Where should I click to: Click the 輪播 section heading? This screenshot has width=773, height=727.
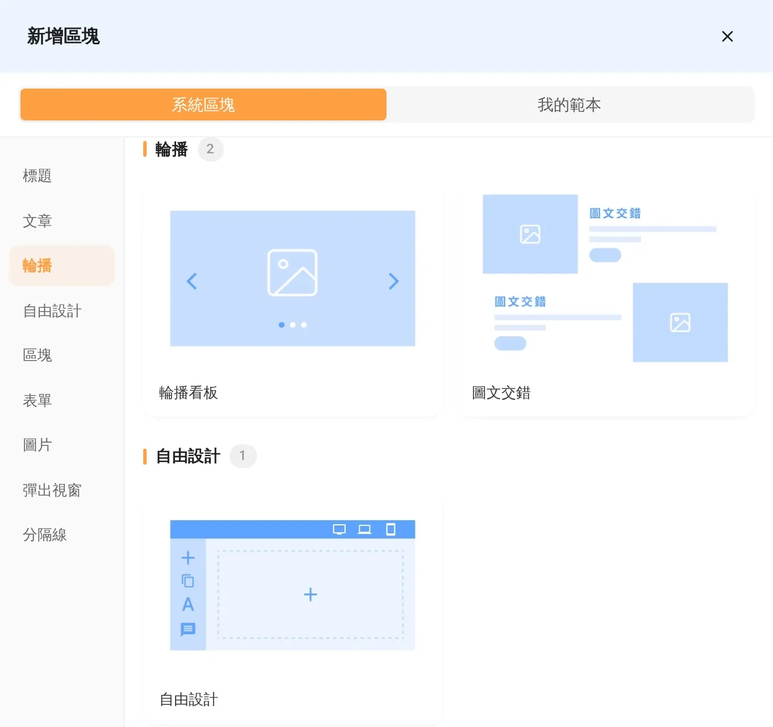pos(172,149)
